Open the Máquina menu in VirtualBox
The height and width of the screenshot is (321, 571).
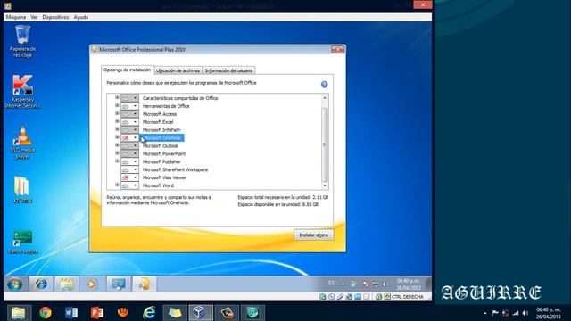tap(16, 17)
